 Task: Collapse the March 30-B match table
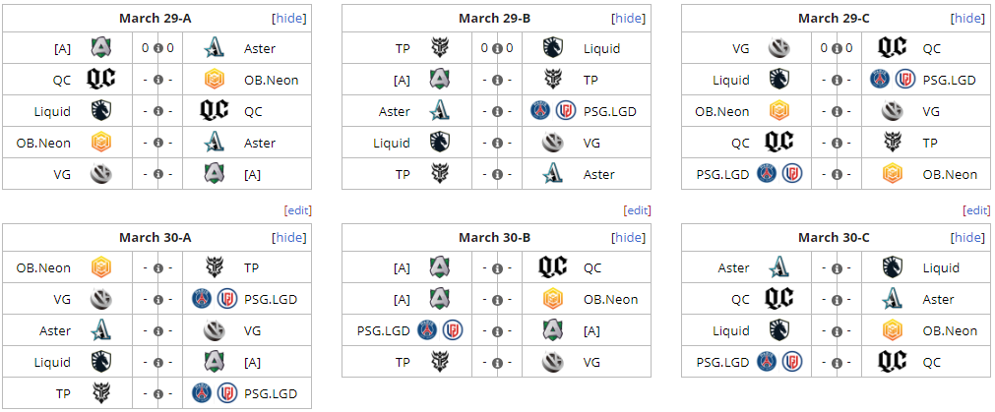(x=629, y=238)
